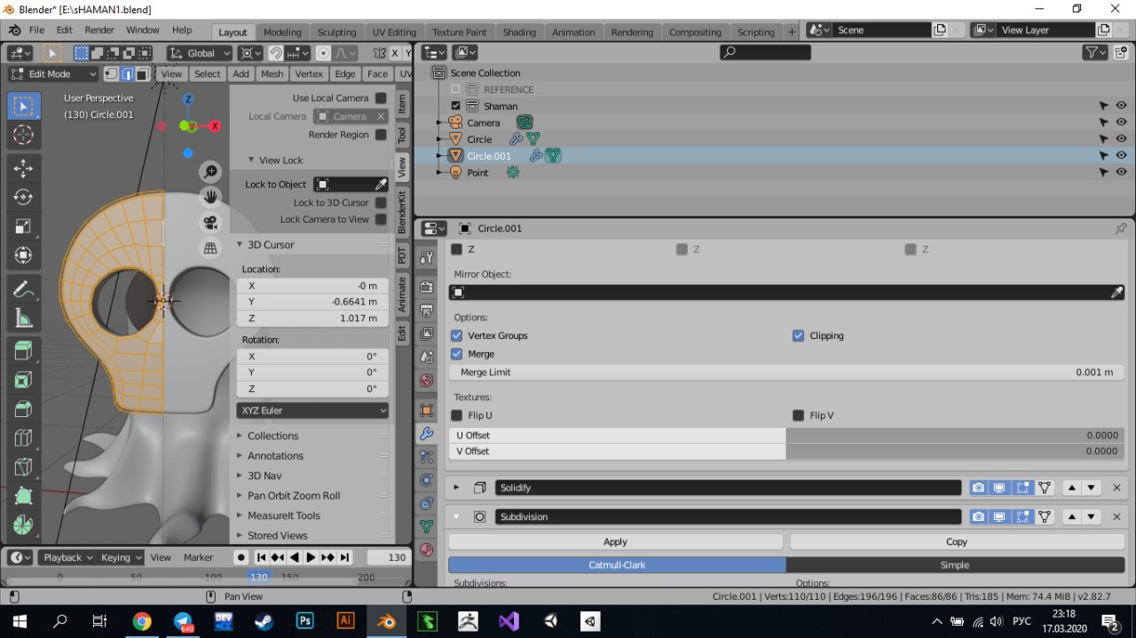Uncheck the Merge option
Image resolution: width=1136 pixels, height=638 pixels.
point(456,354)
